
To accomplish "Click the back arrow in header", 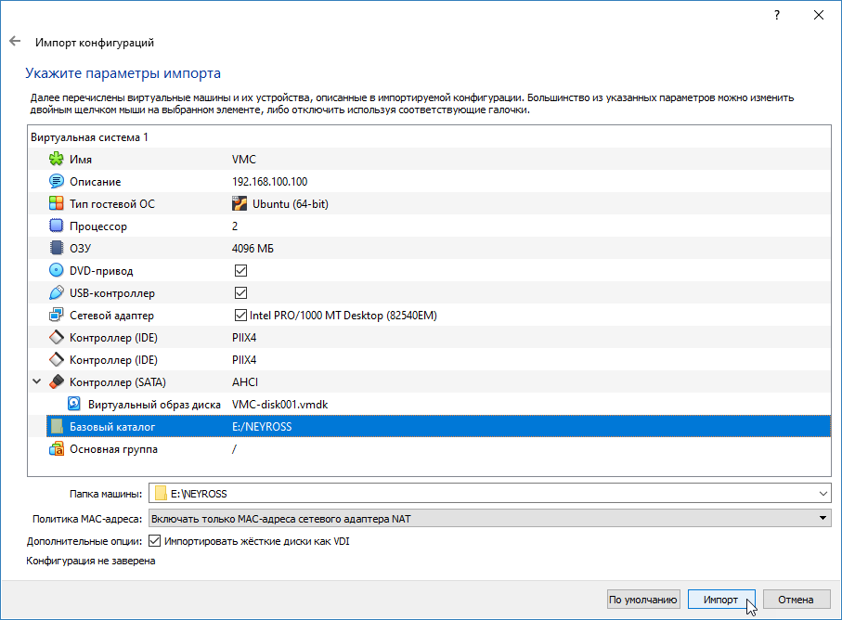I will (x=15, y=42).
